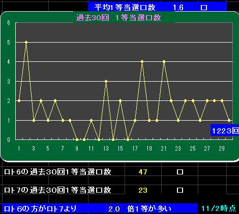Click the final data point at draw 30
This screenshot has height=214, width=239.
point(229,120)
